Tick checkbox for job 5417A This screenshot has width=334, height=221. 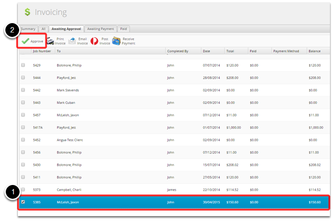point(23,127)
